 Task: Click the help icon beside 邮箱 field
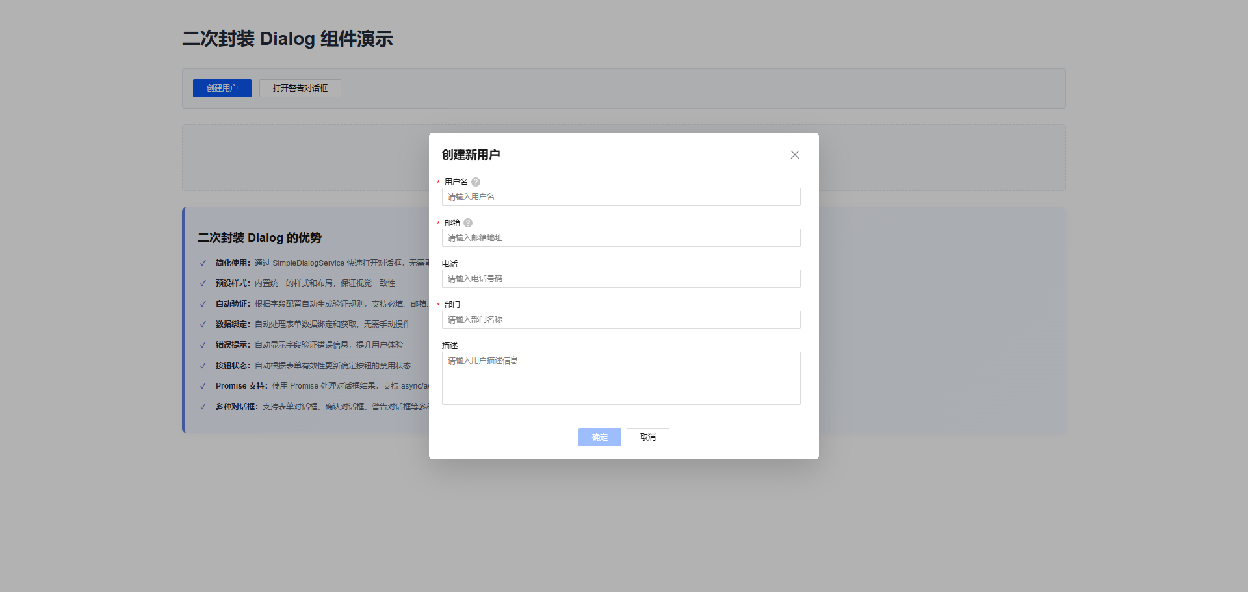click(x=467, y=223)
